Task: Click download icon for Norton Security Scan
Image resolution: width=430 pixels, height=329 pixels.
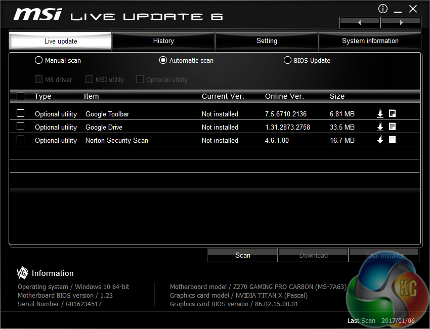Action: [380, 140]
